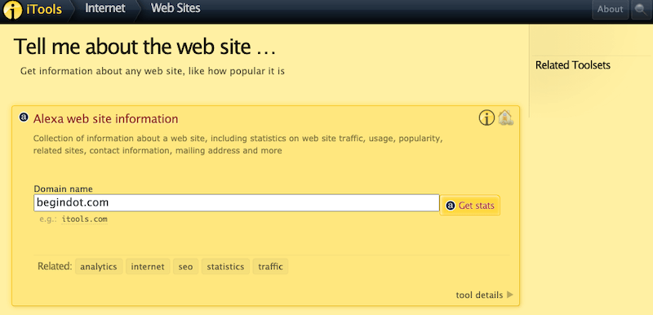The image size is (653, 315).
Task: Click the 'Tell me about the web site' heading
Action: pos(145,47)
